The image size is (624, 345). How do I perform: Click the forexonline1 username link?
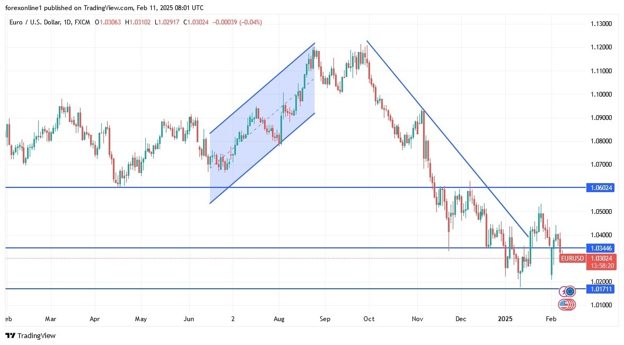pyautogui.click(x=22, y=8)
